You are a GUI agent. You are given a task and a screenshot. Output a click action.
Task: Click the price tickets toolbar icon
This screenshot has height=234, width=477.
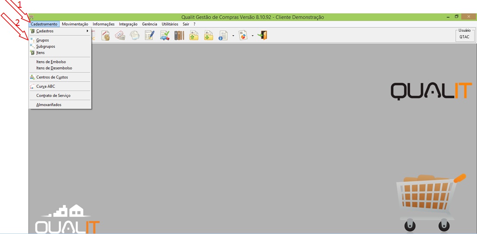click(120, 36)
